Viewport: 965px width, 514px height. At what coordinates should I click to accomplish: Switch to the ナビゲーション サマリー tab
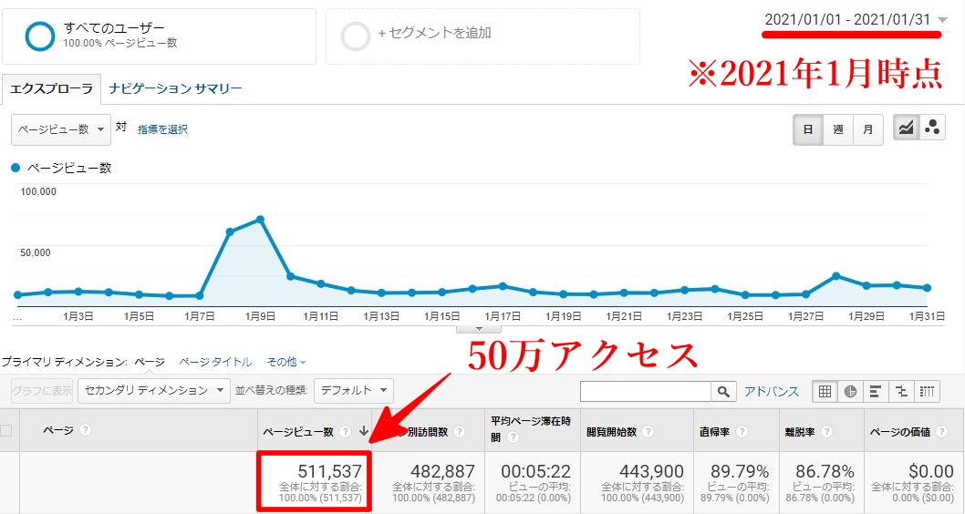click(175, 88)
